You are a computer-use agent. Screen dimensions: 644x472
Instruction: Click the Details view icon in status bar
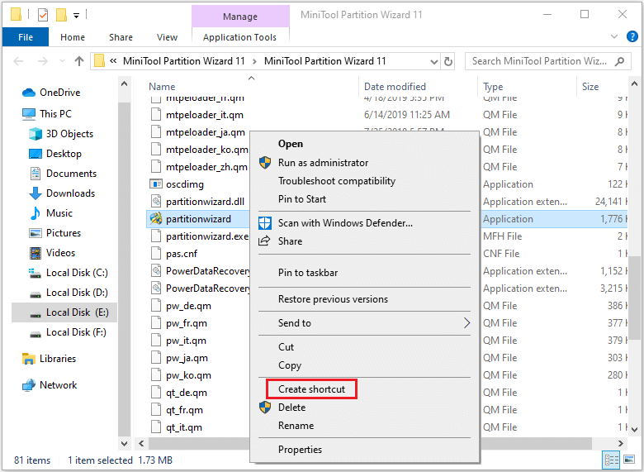click(x=612, y=460)
